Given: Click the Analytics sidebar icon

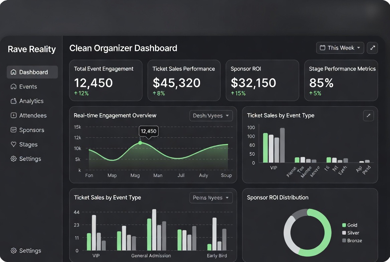Looking at the screenshot, I should click(x=13, y=101).
